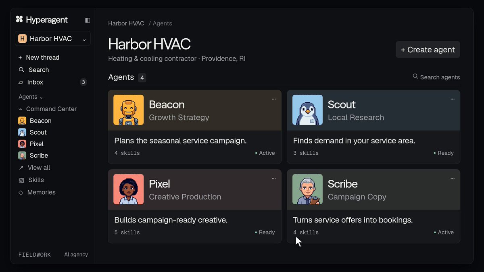
Task: Open the Beacon card options menu
Action: point(274,99)
